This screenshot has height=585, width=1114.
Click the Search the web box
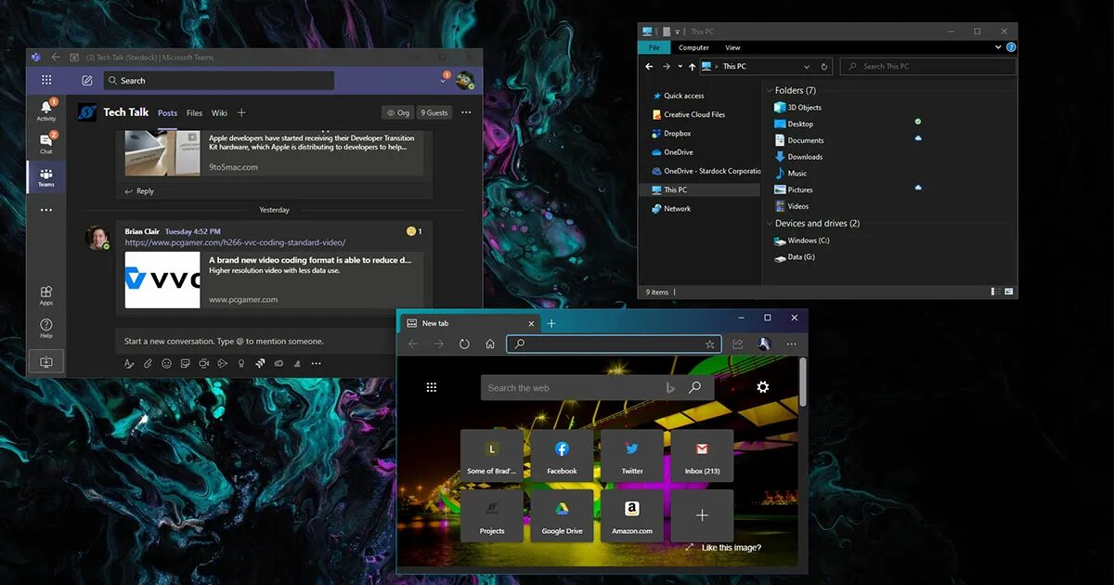597,387
